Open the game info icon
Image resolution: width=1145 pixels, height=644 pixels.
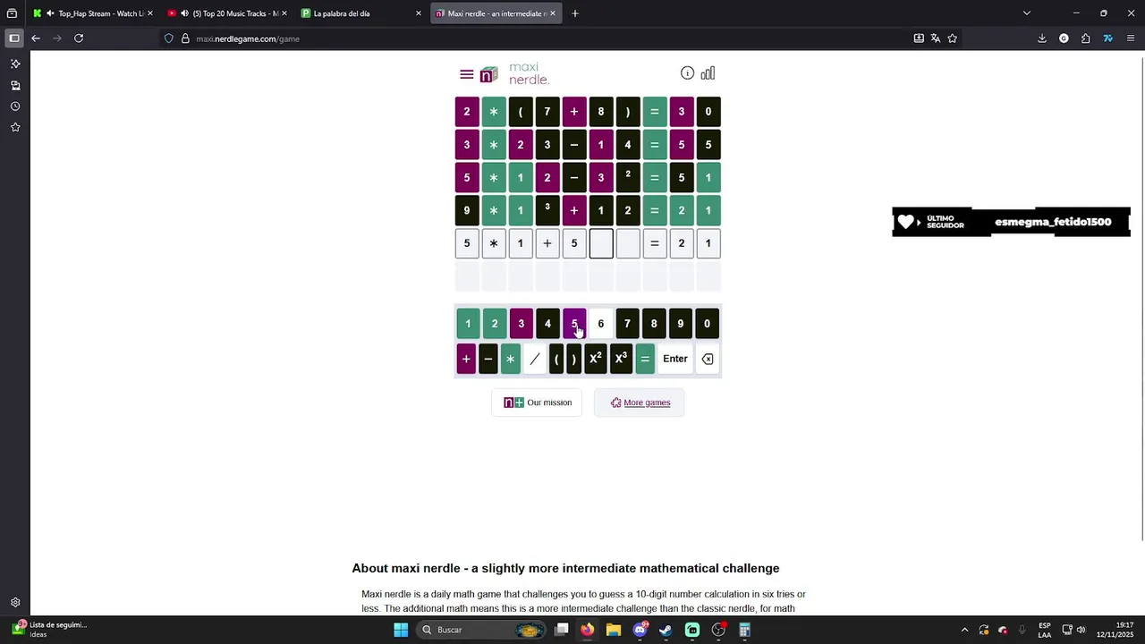coord(687,73)
